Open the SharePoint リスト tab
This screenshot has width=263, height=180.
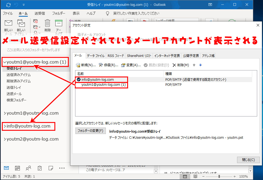pos(139,56)
